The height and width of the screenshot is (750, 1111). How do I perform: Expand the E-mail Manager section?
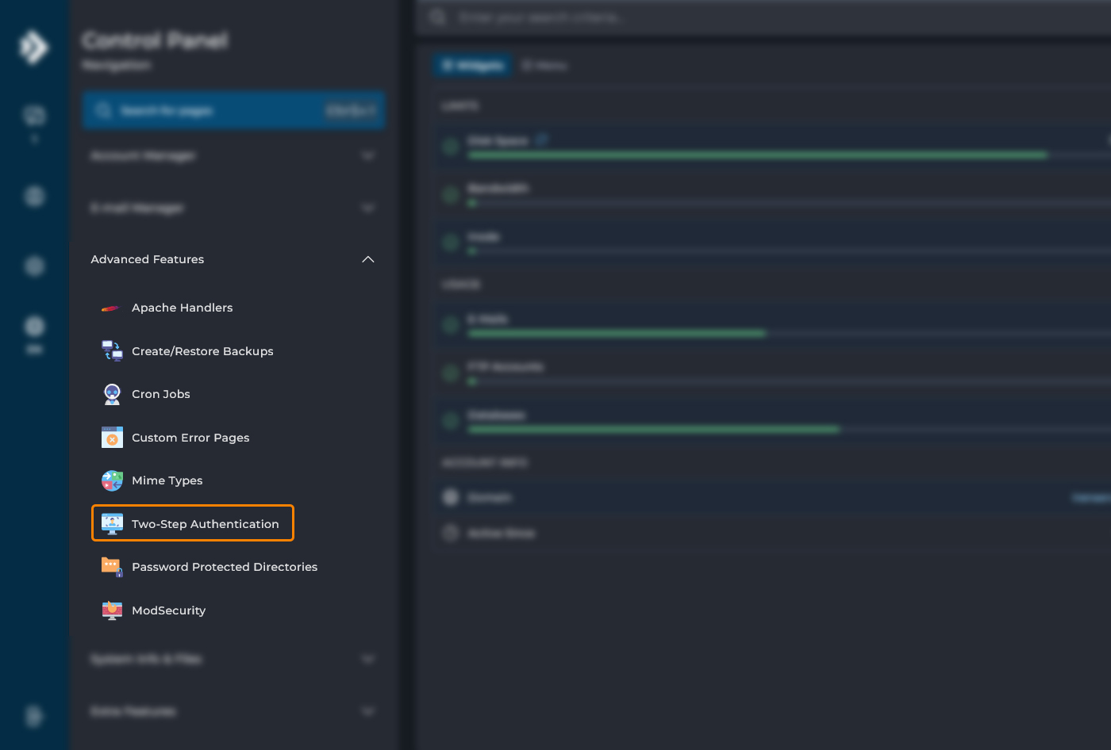point(367,208)
